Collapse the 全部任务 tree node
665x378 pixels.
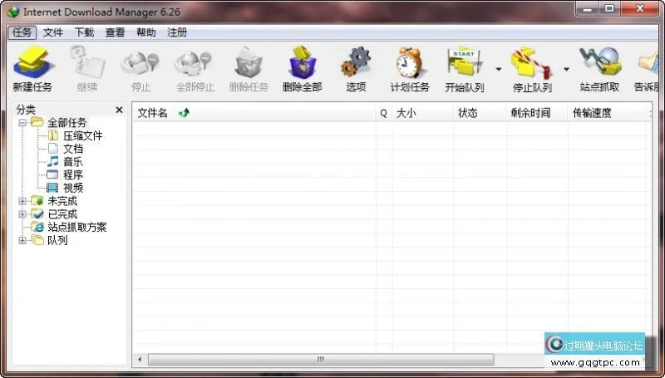(22, 123)
